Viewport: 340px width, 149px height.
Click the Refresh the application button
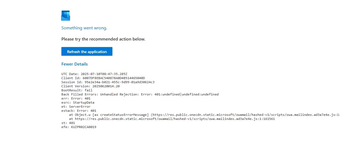(87, 51)
